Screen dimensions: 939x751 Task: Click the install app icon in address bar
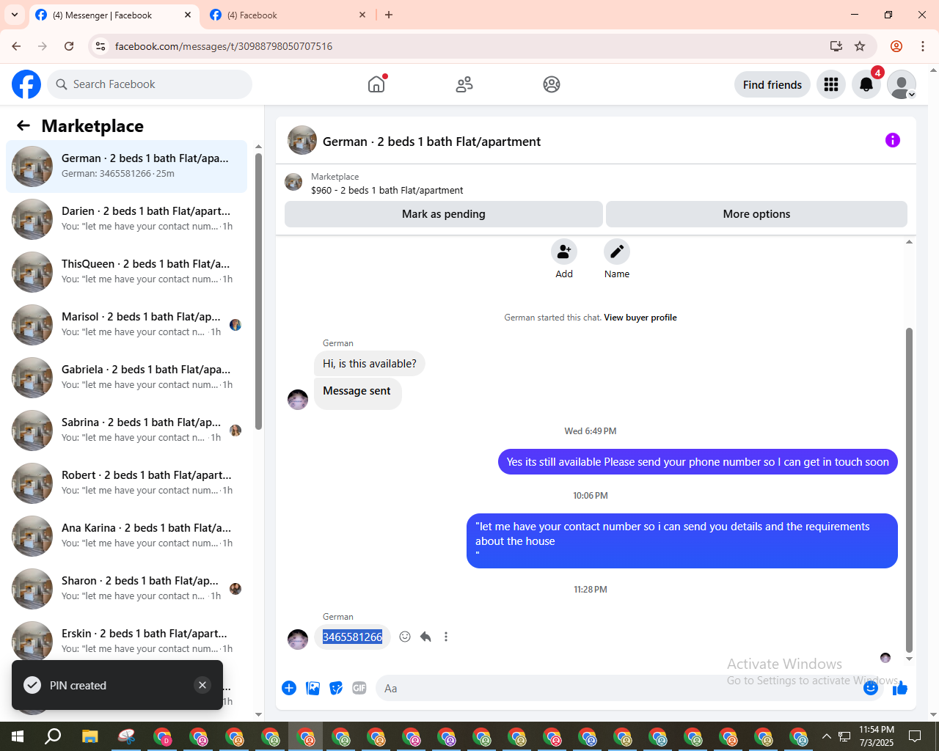(x=836, y=46)
